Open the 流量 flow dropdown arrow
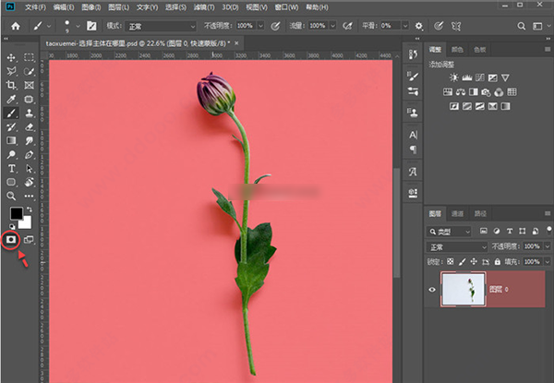The image size is (554, 383). 332,26
